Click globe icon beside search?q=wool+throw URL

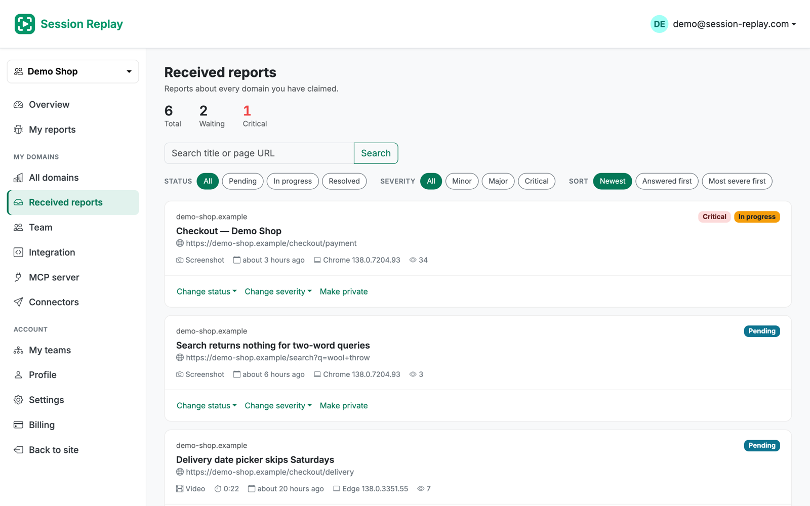(180, 358)
